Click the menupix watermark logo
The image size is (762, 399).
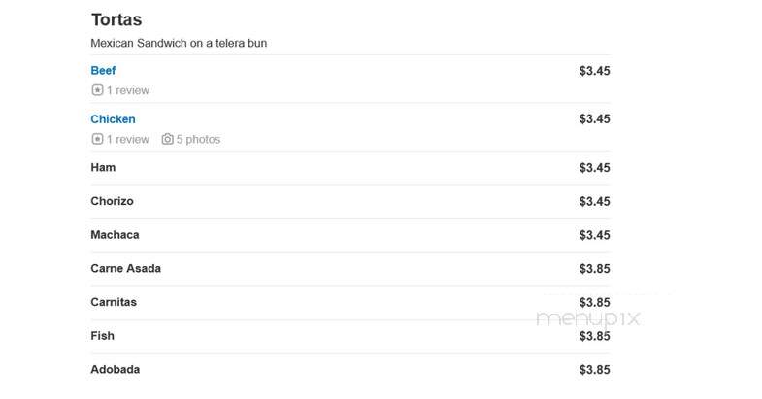[x=588, y=318]
